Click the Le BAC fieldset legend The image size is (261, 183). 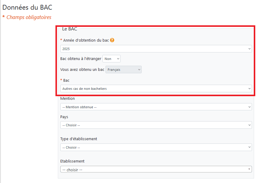(70, 29)
